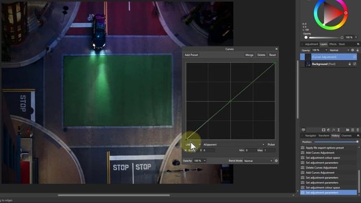
Task: Switch to the Stock panel tab
Action: [342, 44]
